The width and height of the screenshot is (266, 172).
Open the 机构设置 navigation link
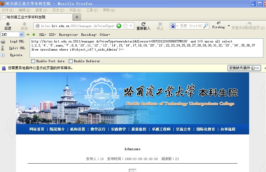[x=78, y=129]
